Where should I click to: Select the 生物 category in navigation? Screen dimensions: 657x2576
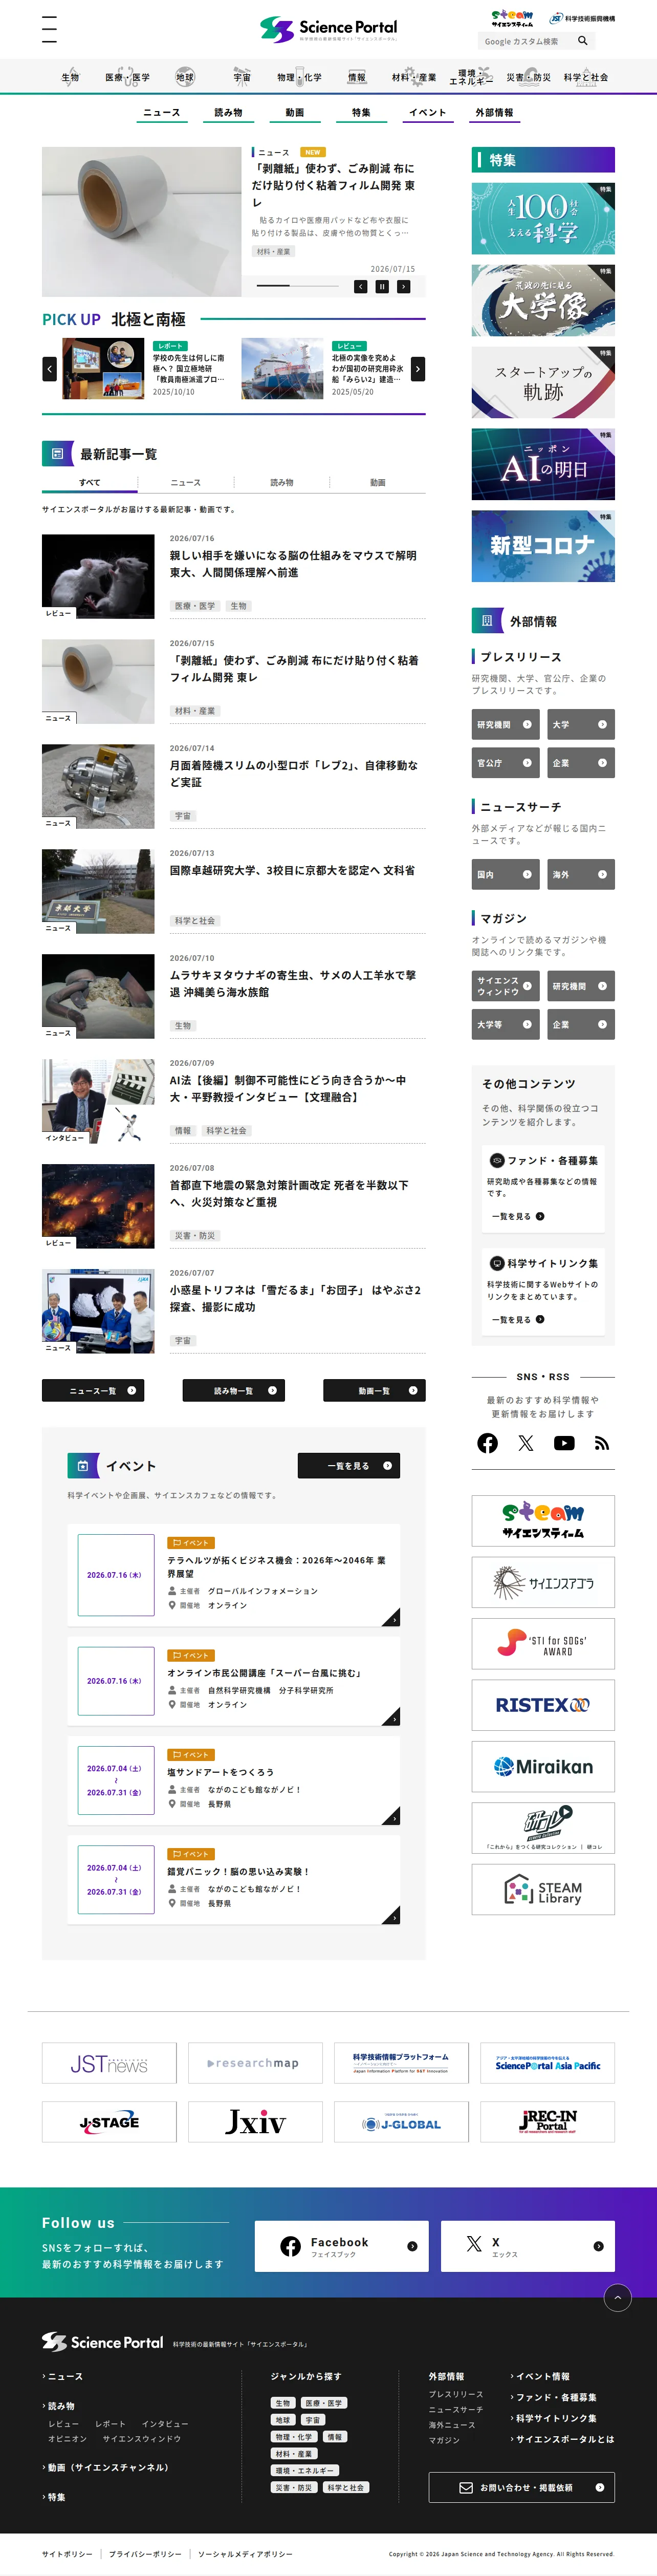[70, 77]
